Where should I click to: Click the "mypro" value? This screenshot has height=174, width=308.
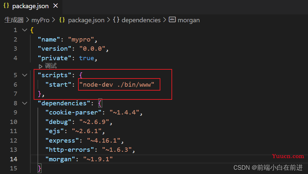pos(81,40)
